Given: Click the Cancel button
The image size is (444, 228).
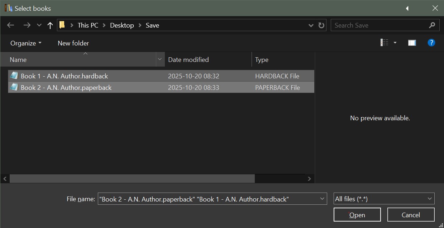Looking at the screenshot, I should (x=411, y=215).
